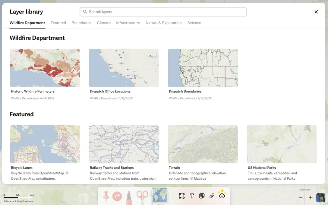This screenshot has height=205, width=328.
Task: Open Bicycle Lanes map thumbnail
Action: coord(45,144)
